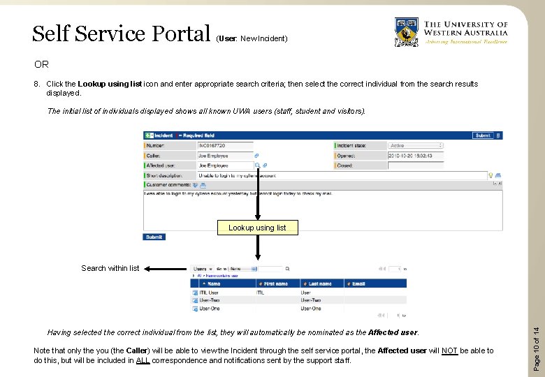Screen dimensions: 545x377
Task: Open the Users list menu dropdown
Action: click(203, 269)
